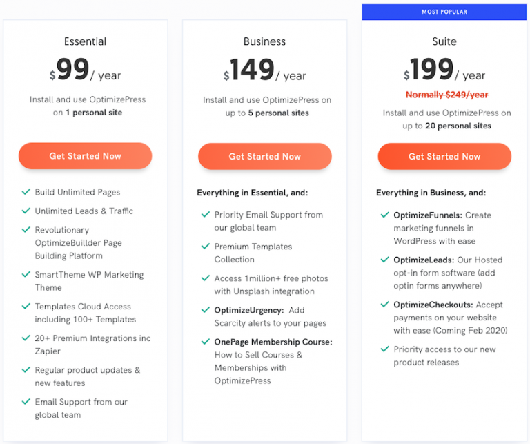Image resolution: width=530 pixels, height=444 pixels.
Task: Select the Business plan title
Action: coord(265,41)
